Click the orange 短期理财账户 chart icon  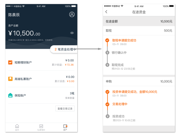pos(10,62)
